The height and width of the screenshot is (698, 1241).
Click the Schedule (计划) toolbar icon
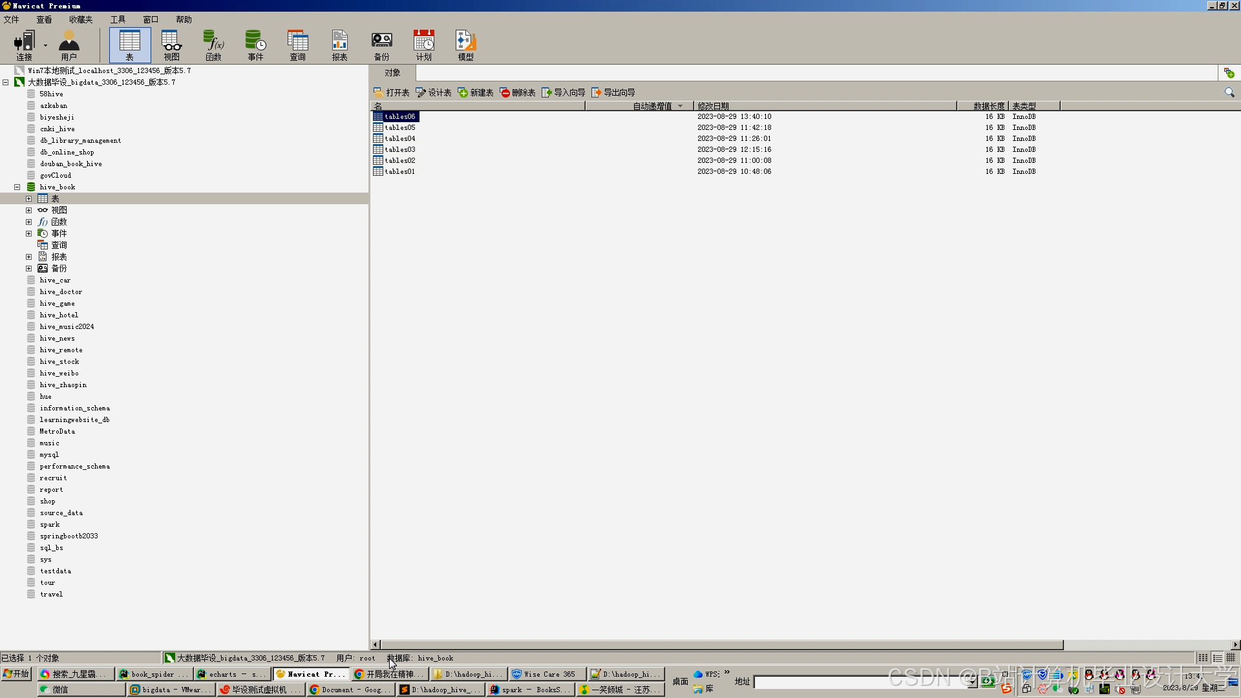click(423, 45)
